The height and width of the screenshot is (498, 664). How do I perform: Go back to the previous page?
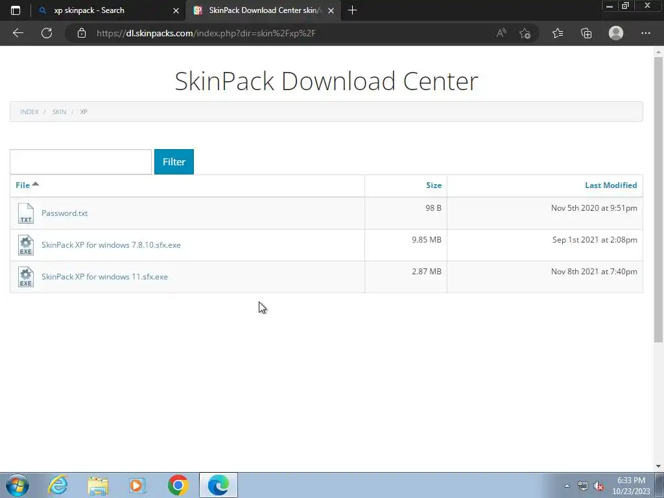tap(18, 33)
